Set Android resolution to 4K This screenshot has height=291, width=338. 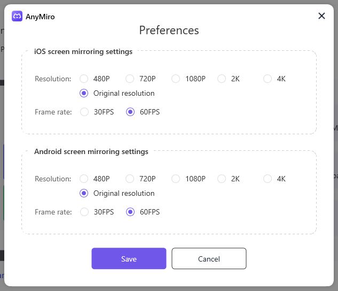(268, 179)
